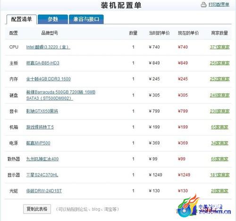Open the 三星S24C370HL monitor link
Screen dimensions: 236x221
click(42, 175)
